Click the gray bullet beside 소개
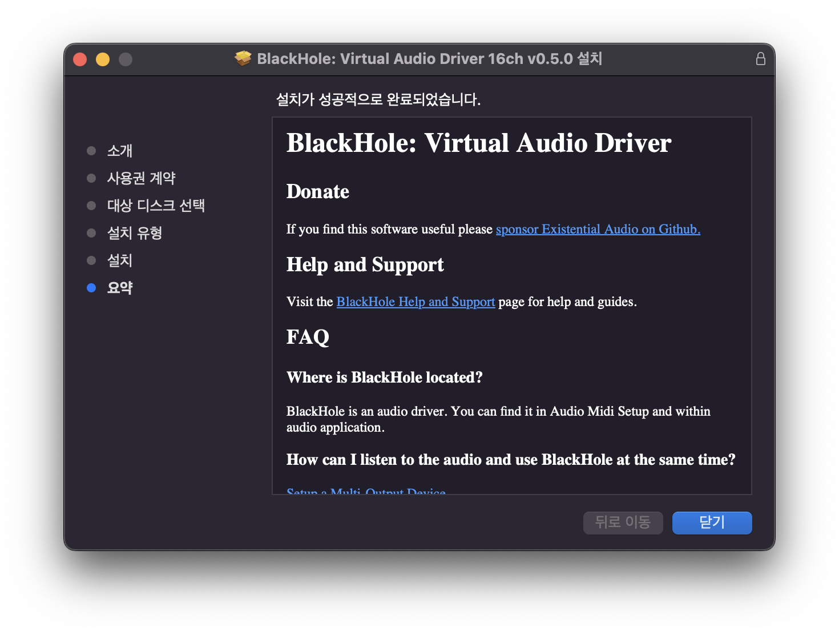The image size is (839, 635). click(x=91, y=151)
